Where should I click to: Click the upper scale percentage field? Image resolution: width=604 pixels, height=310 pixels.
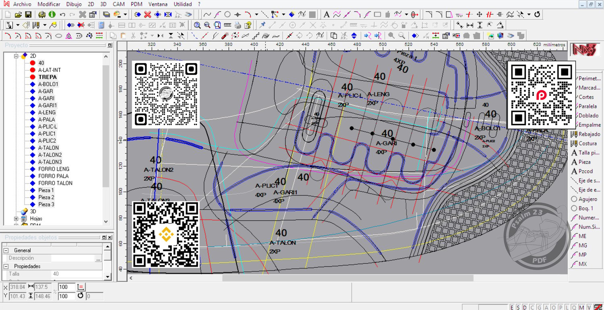click(x=67, y=287)
